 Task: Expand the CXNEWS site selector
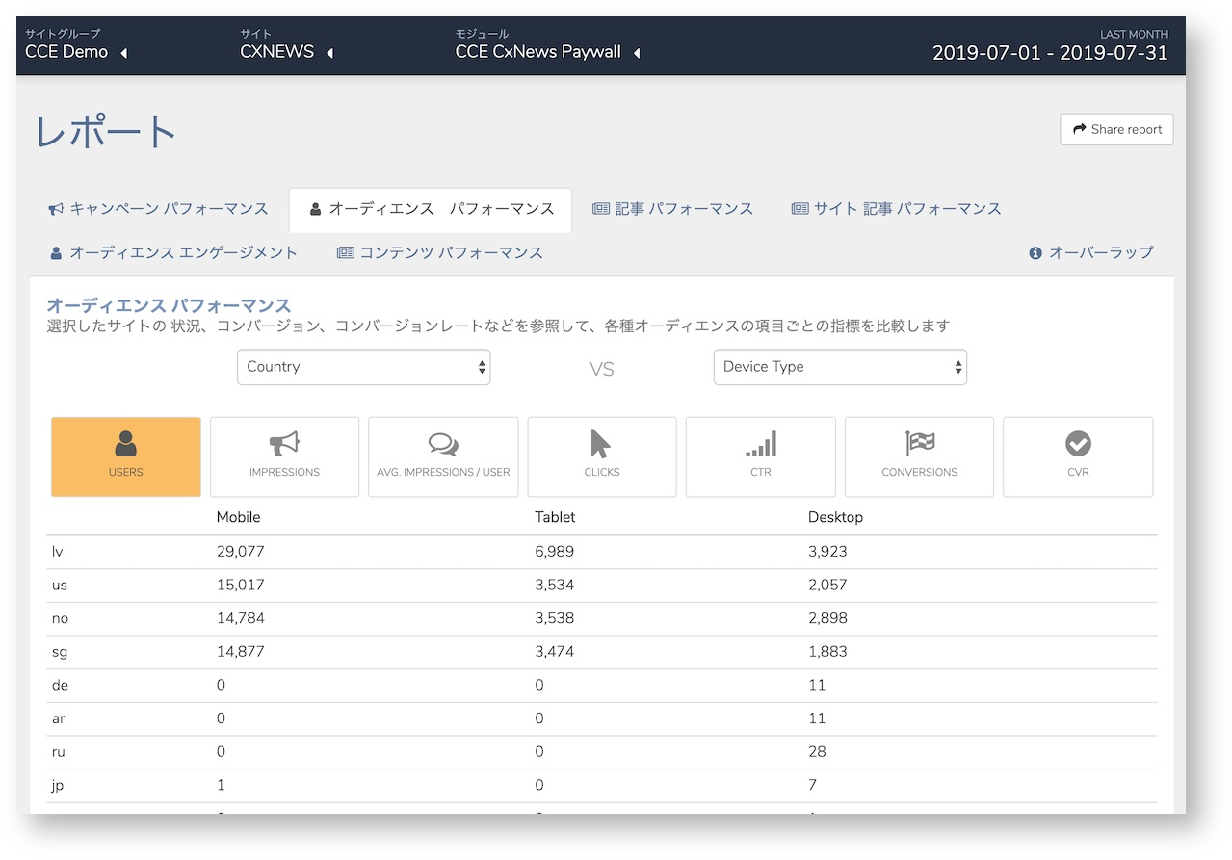[287, 52]
